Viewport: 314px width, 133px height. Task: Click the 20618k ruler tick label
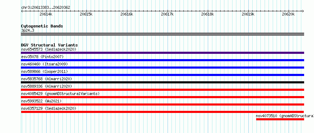point(208,14)
